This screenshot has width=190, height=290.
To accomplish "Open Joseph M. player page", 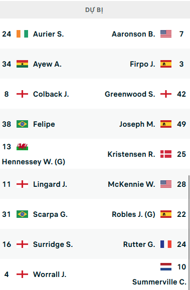I will pyautogui.click(x=137, y=124).
